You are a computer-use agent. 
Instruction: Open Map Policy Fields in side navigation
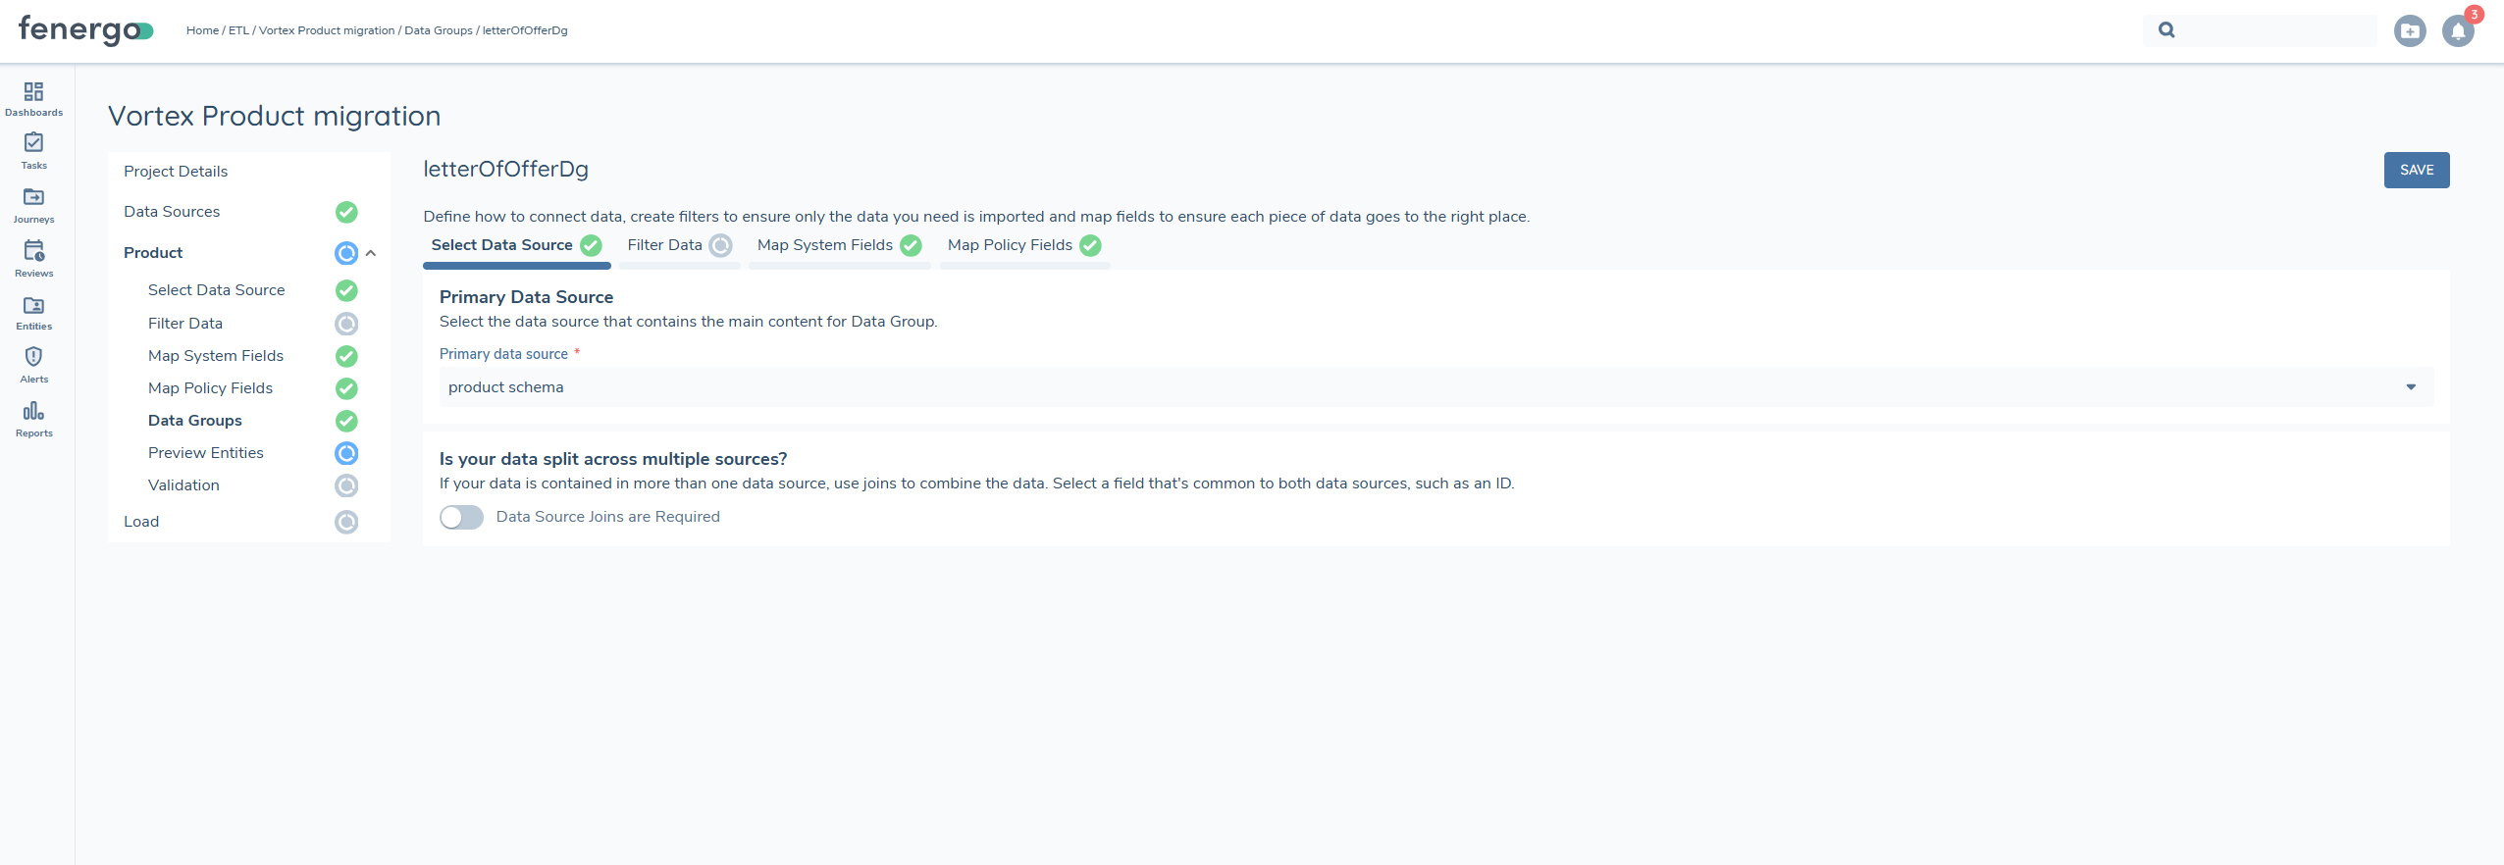(x=211, y=388)
